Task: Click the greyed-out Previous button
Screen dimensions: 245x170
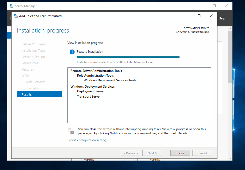Action: (x=130, y=153)
